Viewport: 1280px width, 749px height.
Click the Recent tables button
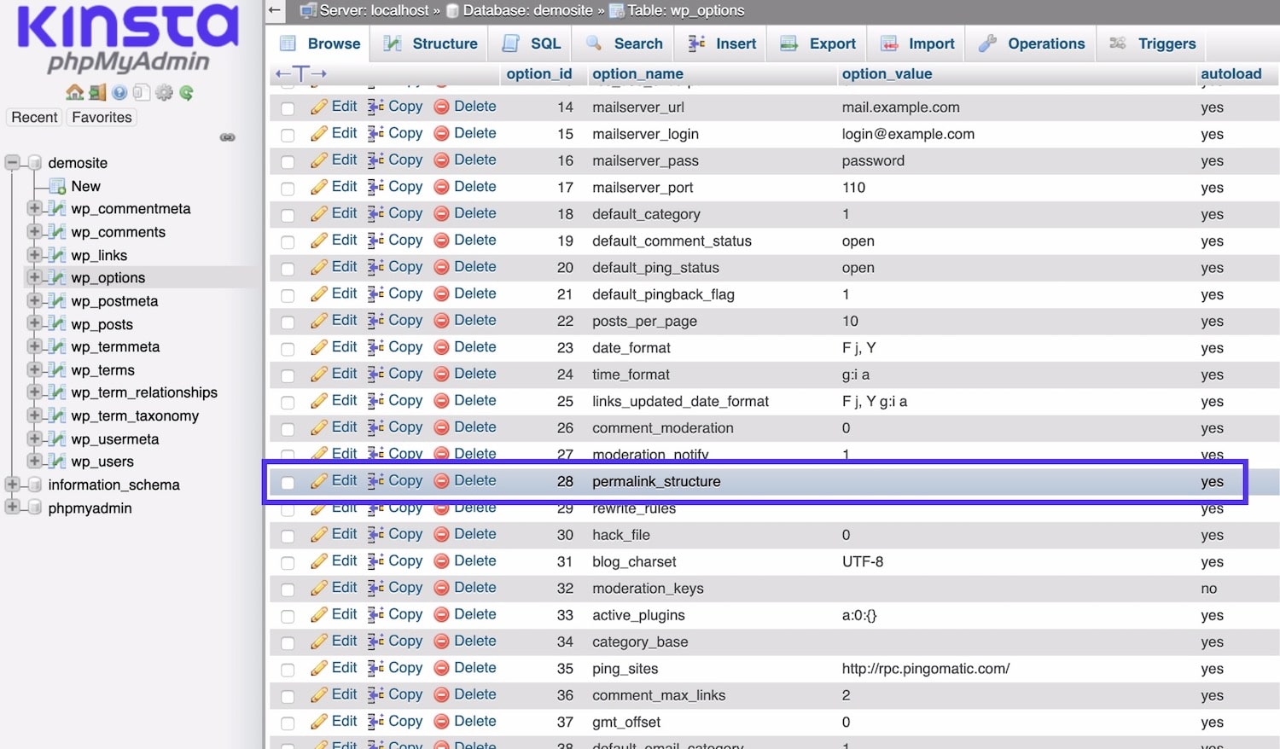33,117
